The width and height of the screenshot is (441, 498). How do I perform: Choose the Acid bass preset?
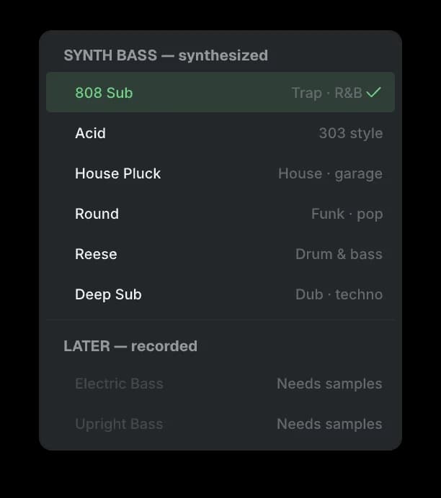pyautogui.click(x=220, y=132)
